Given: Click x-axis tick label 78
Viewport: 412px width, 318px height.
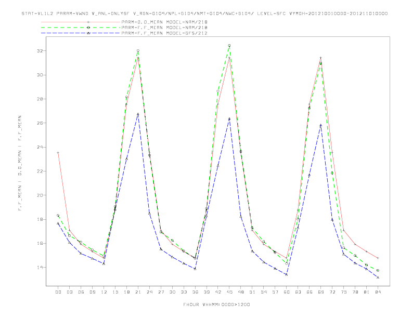Looking at the screenshot, I should (355, 292).
